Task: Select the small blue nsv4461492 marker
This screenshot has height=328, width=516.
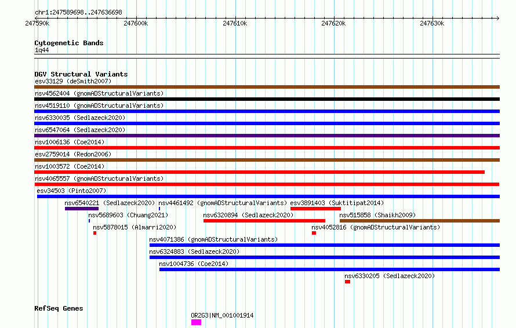Action: pyautogui.click(x=159, y=209)
